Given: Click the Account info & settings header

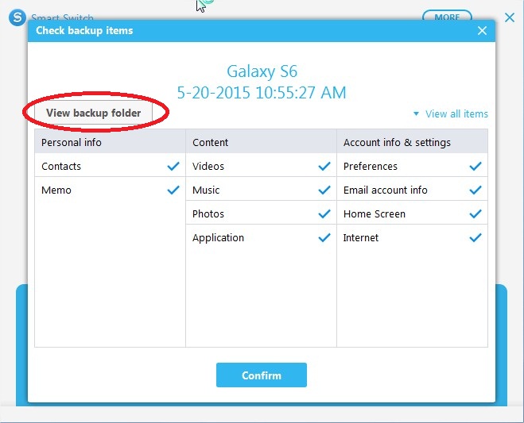Looking at the screenshot, I should tap(412, 142).
